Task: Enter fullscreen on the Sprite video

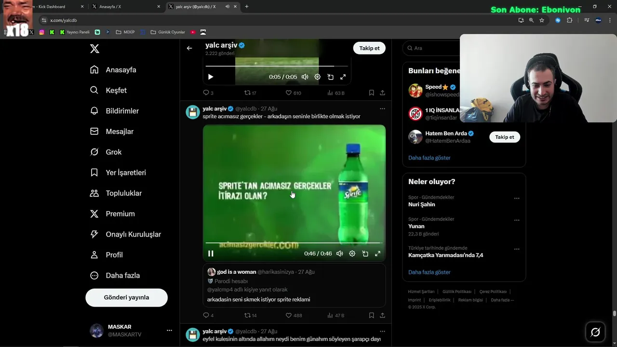Action: click(377, 254)
